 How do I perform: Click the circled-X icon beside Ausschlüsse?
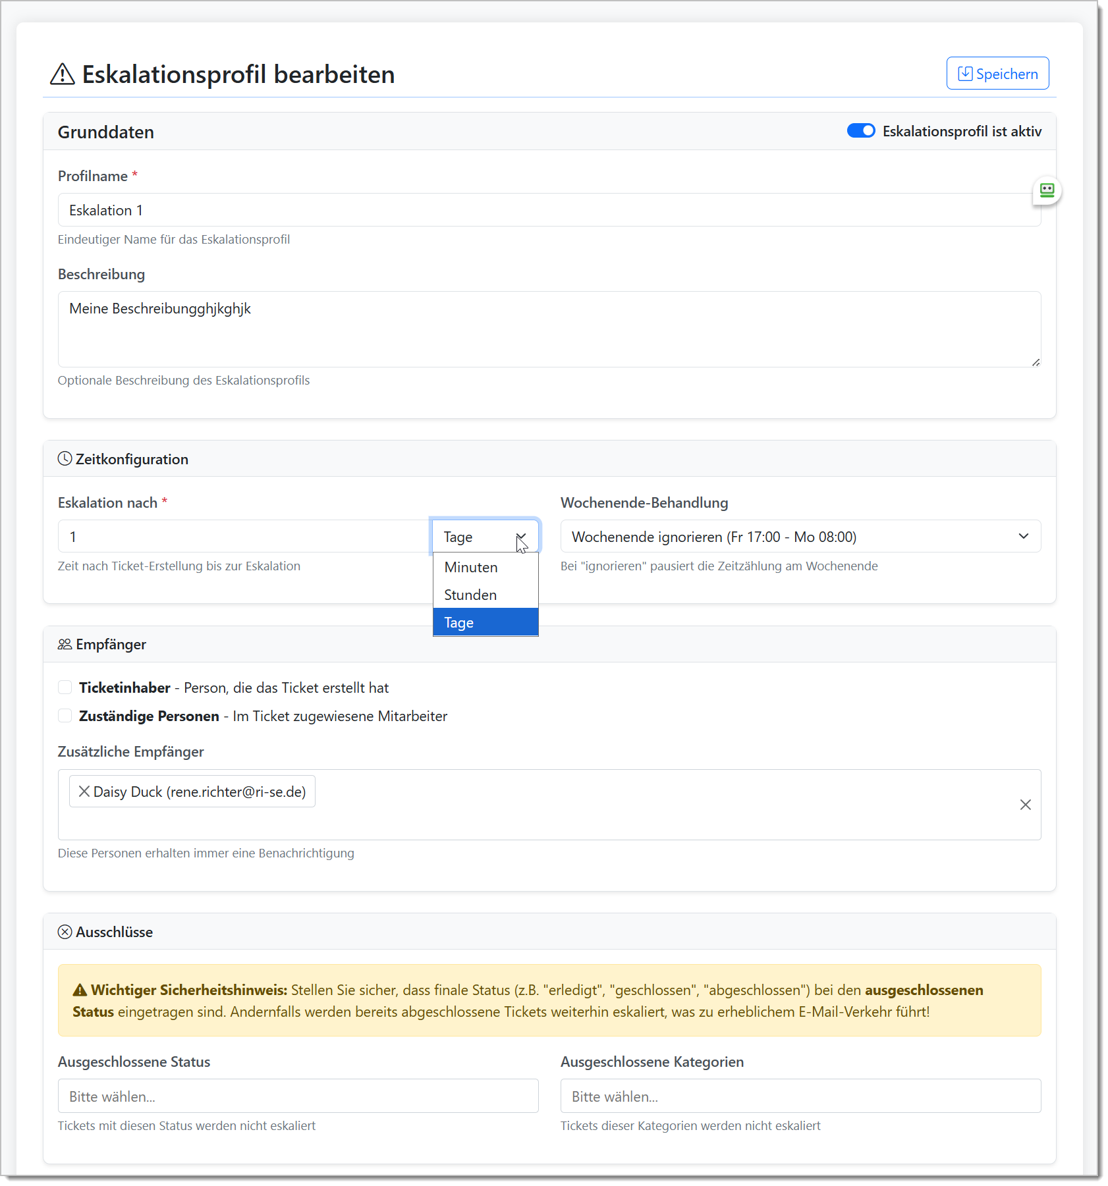65,931
